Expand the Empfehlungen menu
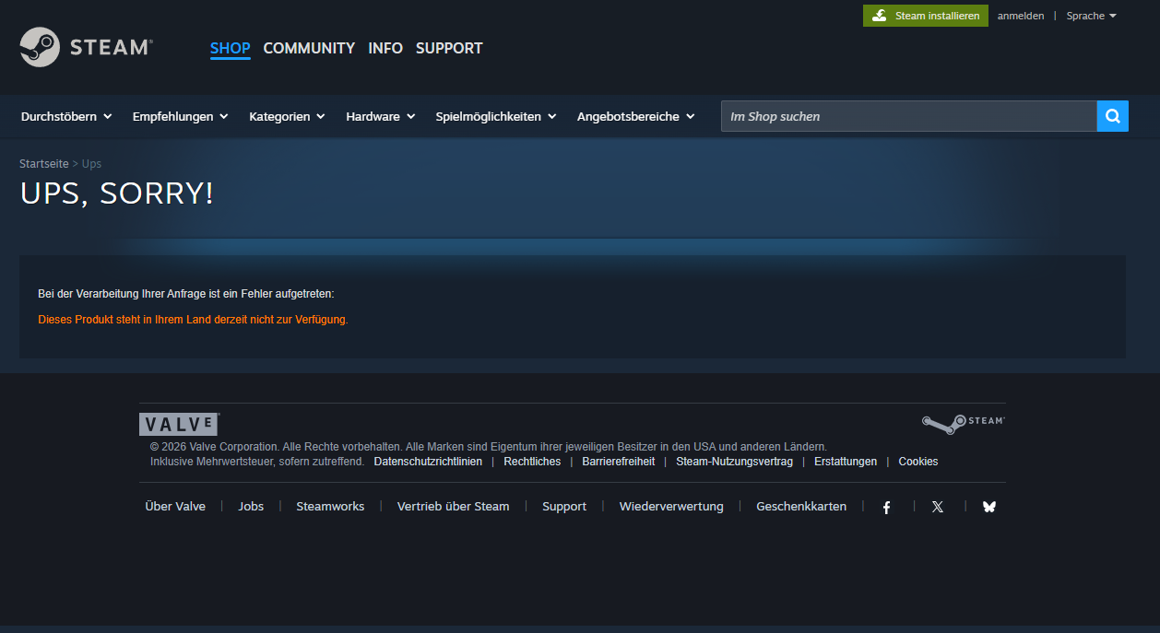 pyautogui.click(x=180, y=116)
